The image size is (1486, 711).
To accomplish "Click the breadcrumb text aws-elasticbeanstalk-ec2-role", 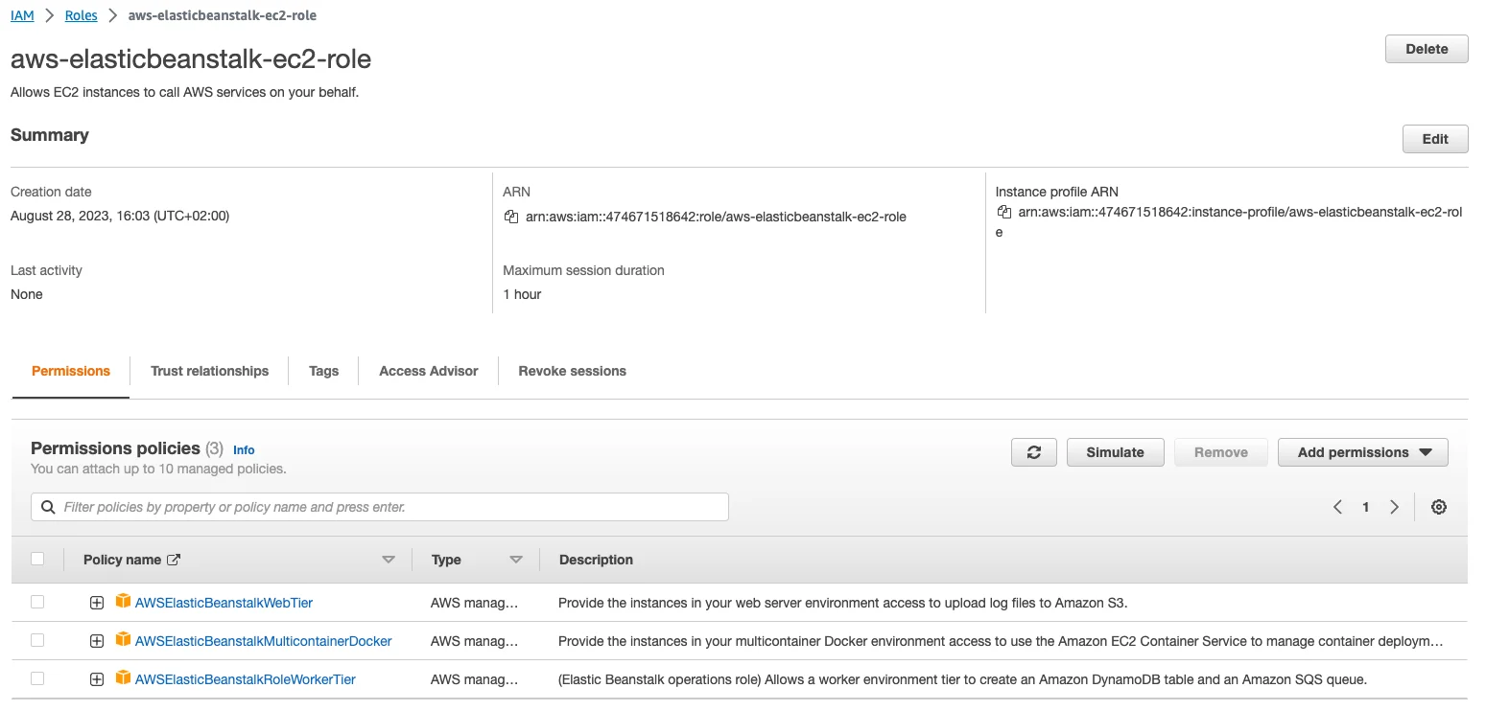I will pyautogui.click(x=223, y=15).
